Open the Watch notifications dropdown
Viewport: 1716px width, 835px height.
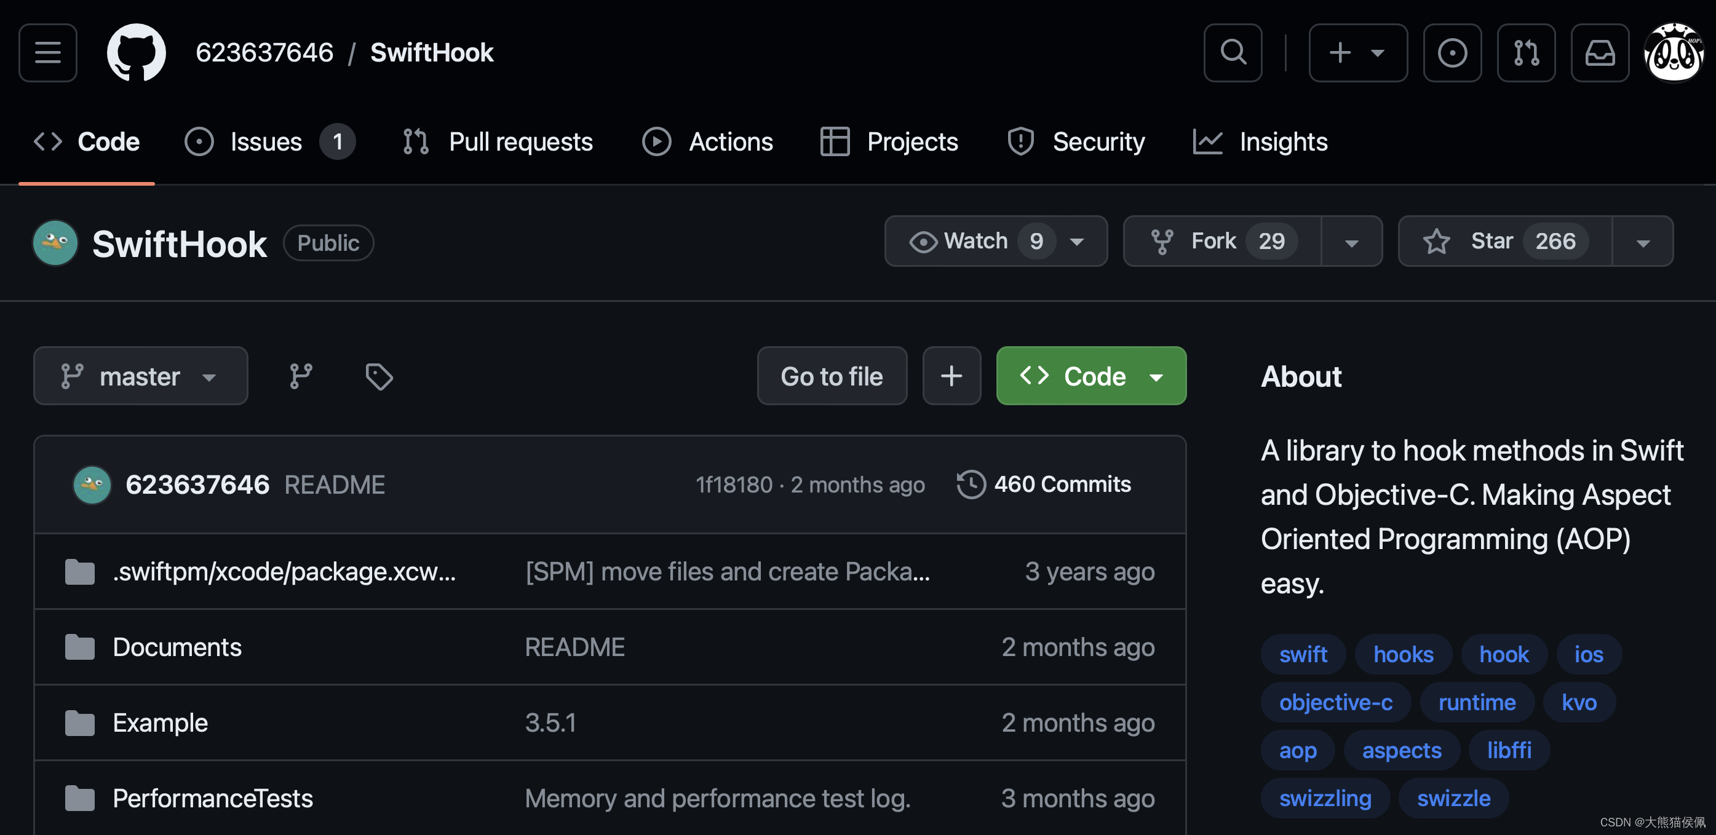(x=996, y=241)
